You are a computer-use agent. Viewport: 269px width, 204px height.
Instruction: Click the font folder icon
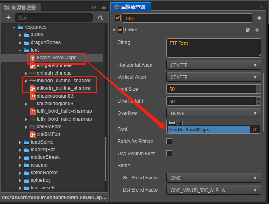27,50
